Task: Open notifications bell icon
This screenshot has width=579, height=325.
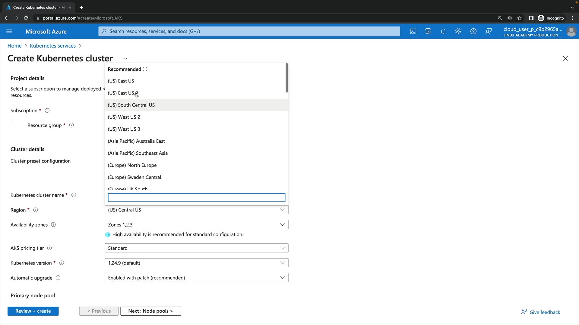Action: coord(443,31)
